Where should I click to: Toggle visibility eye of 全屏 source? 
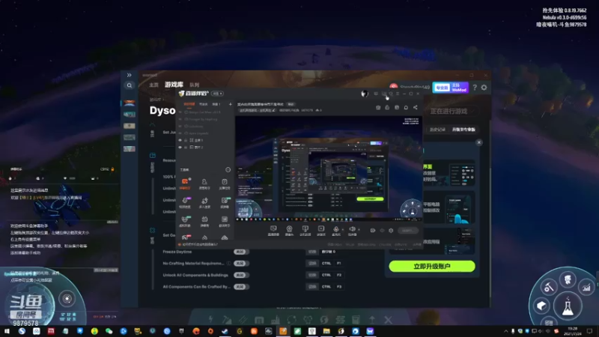(x=180, y=140)
